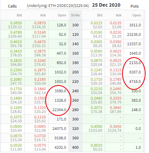Click put open interest 6307.0
Image resolution: width=149 pixels, height=153 pixels.
[135, 72]
